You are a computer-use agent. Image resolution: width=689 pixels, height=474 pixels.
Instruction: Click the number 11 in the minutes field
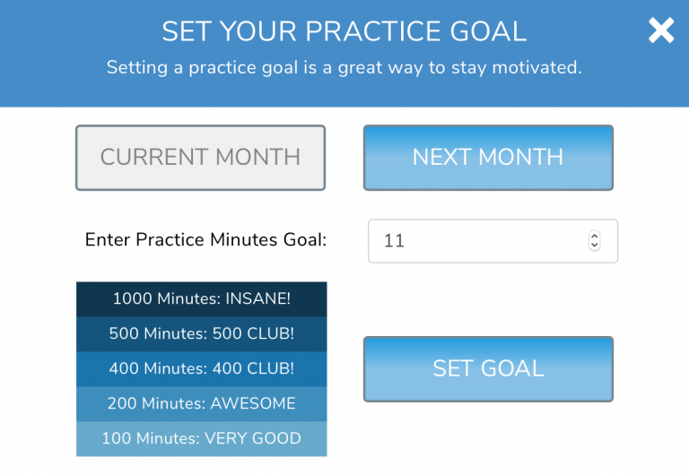(x=394, y=241)
